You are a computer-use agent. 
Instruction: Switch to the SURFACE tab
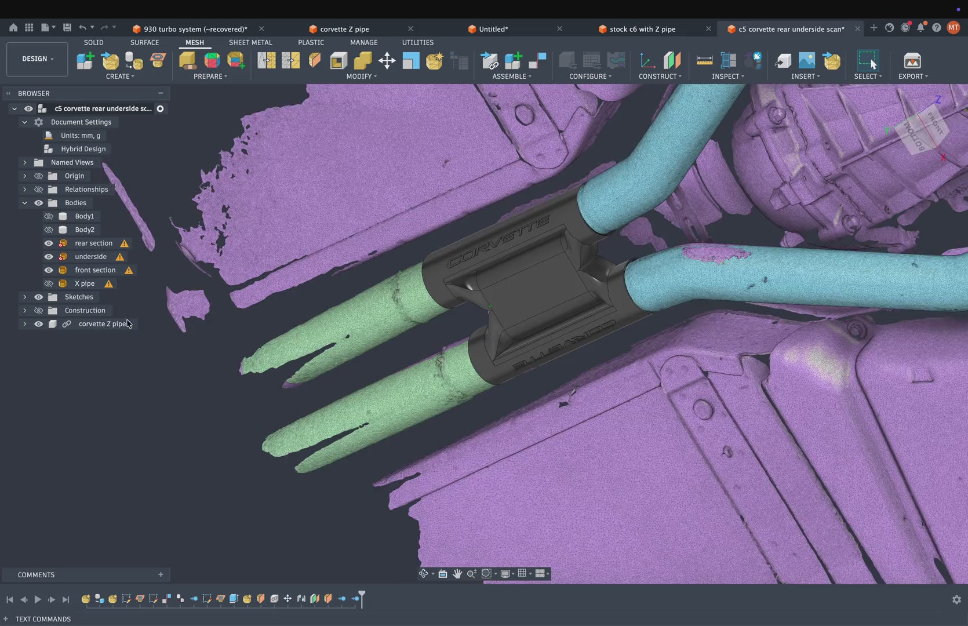144,42
